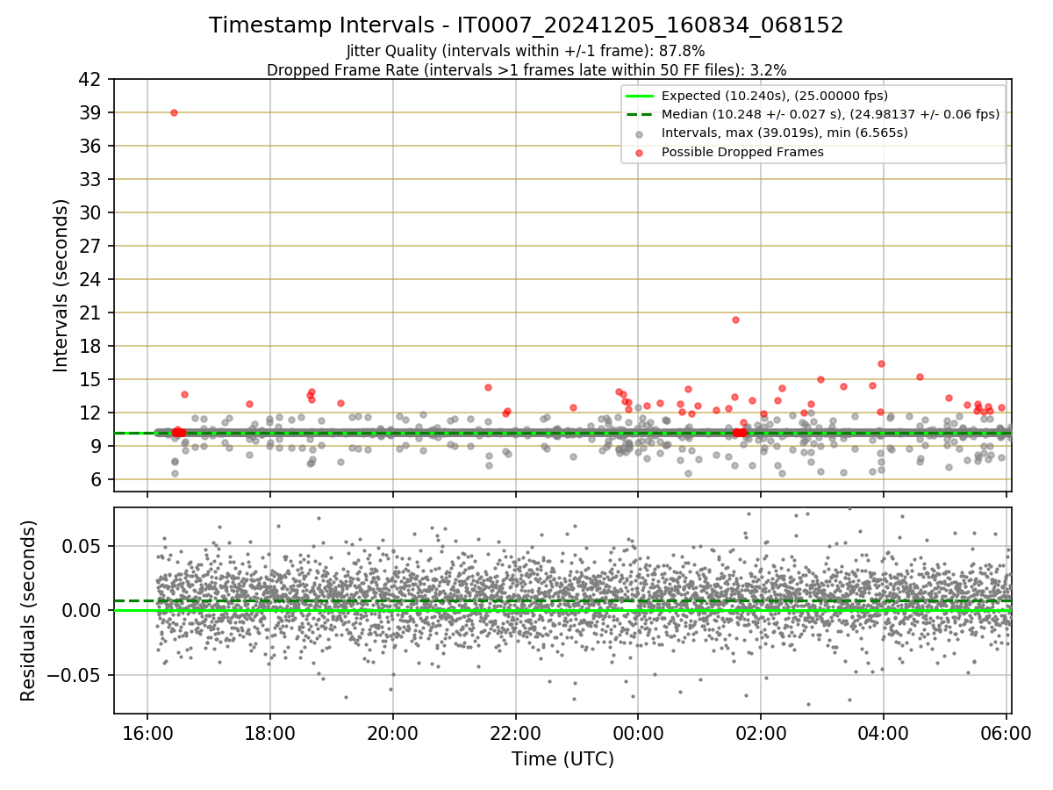Click legend entry starting with 'Median (10.248 +/- 0.027 s)'

point(830,114)
